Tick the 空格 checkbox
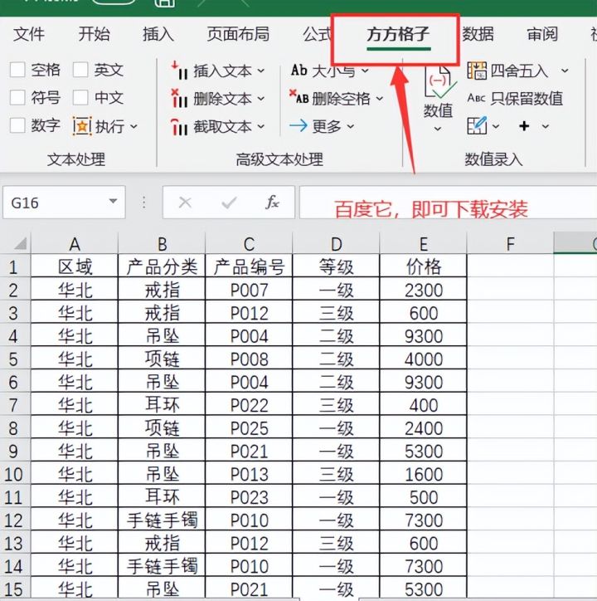Image resolution: width=597 pixels, height=601 pixels. [x=17, y=70]
